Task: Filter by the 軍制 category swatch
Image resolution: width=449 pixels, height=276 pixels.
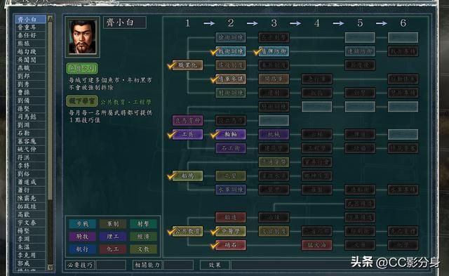Action: click(x=113, y=224)
